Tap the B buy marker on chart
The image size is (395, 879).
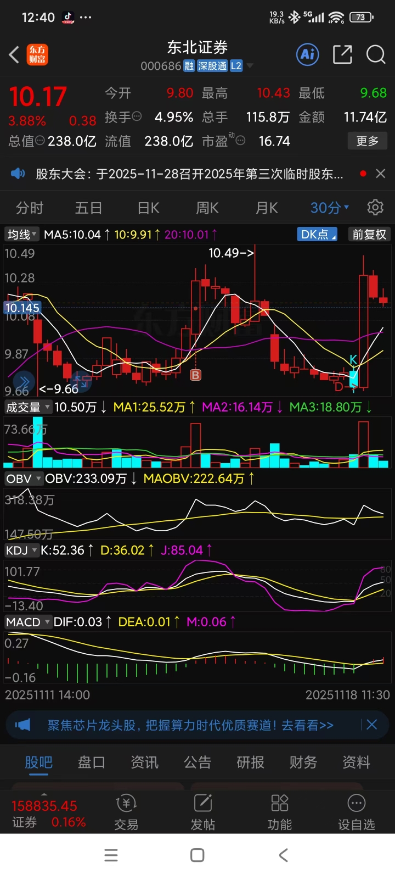[195, 375]
